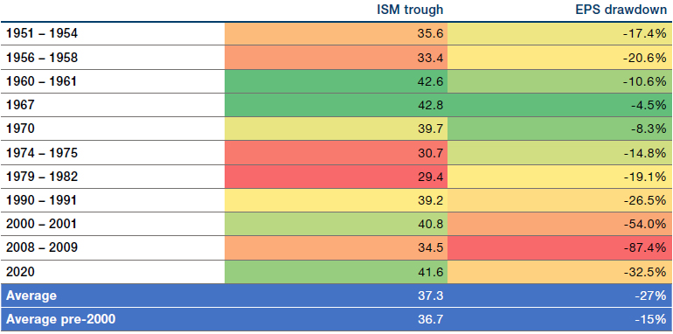
Task: Click the Average row label
Action: pyautogui.click(x=31, y=296)
